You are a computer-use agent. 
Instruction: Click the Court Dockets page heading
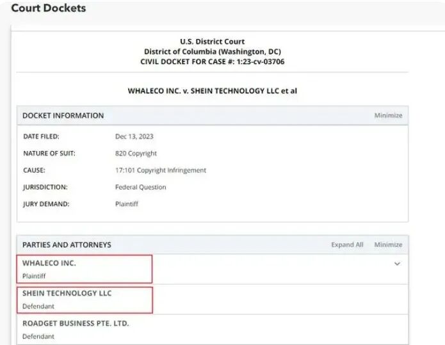point(48,8)
